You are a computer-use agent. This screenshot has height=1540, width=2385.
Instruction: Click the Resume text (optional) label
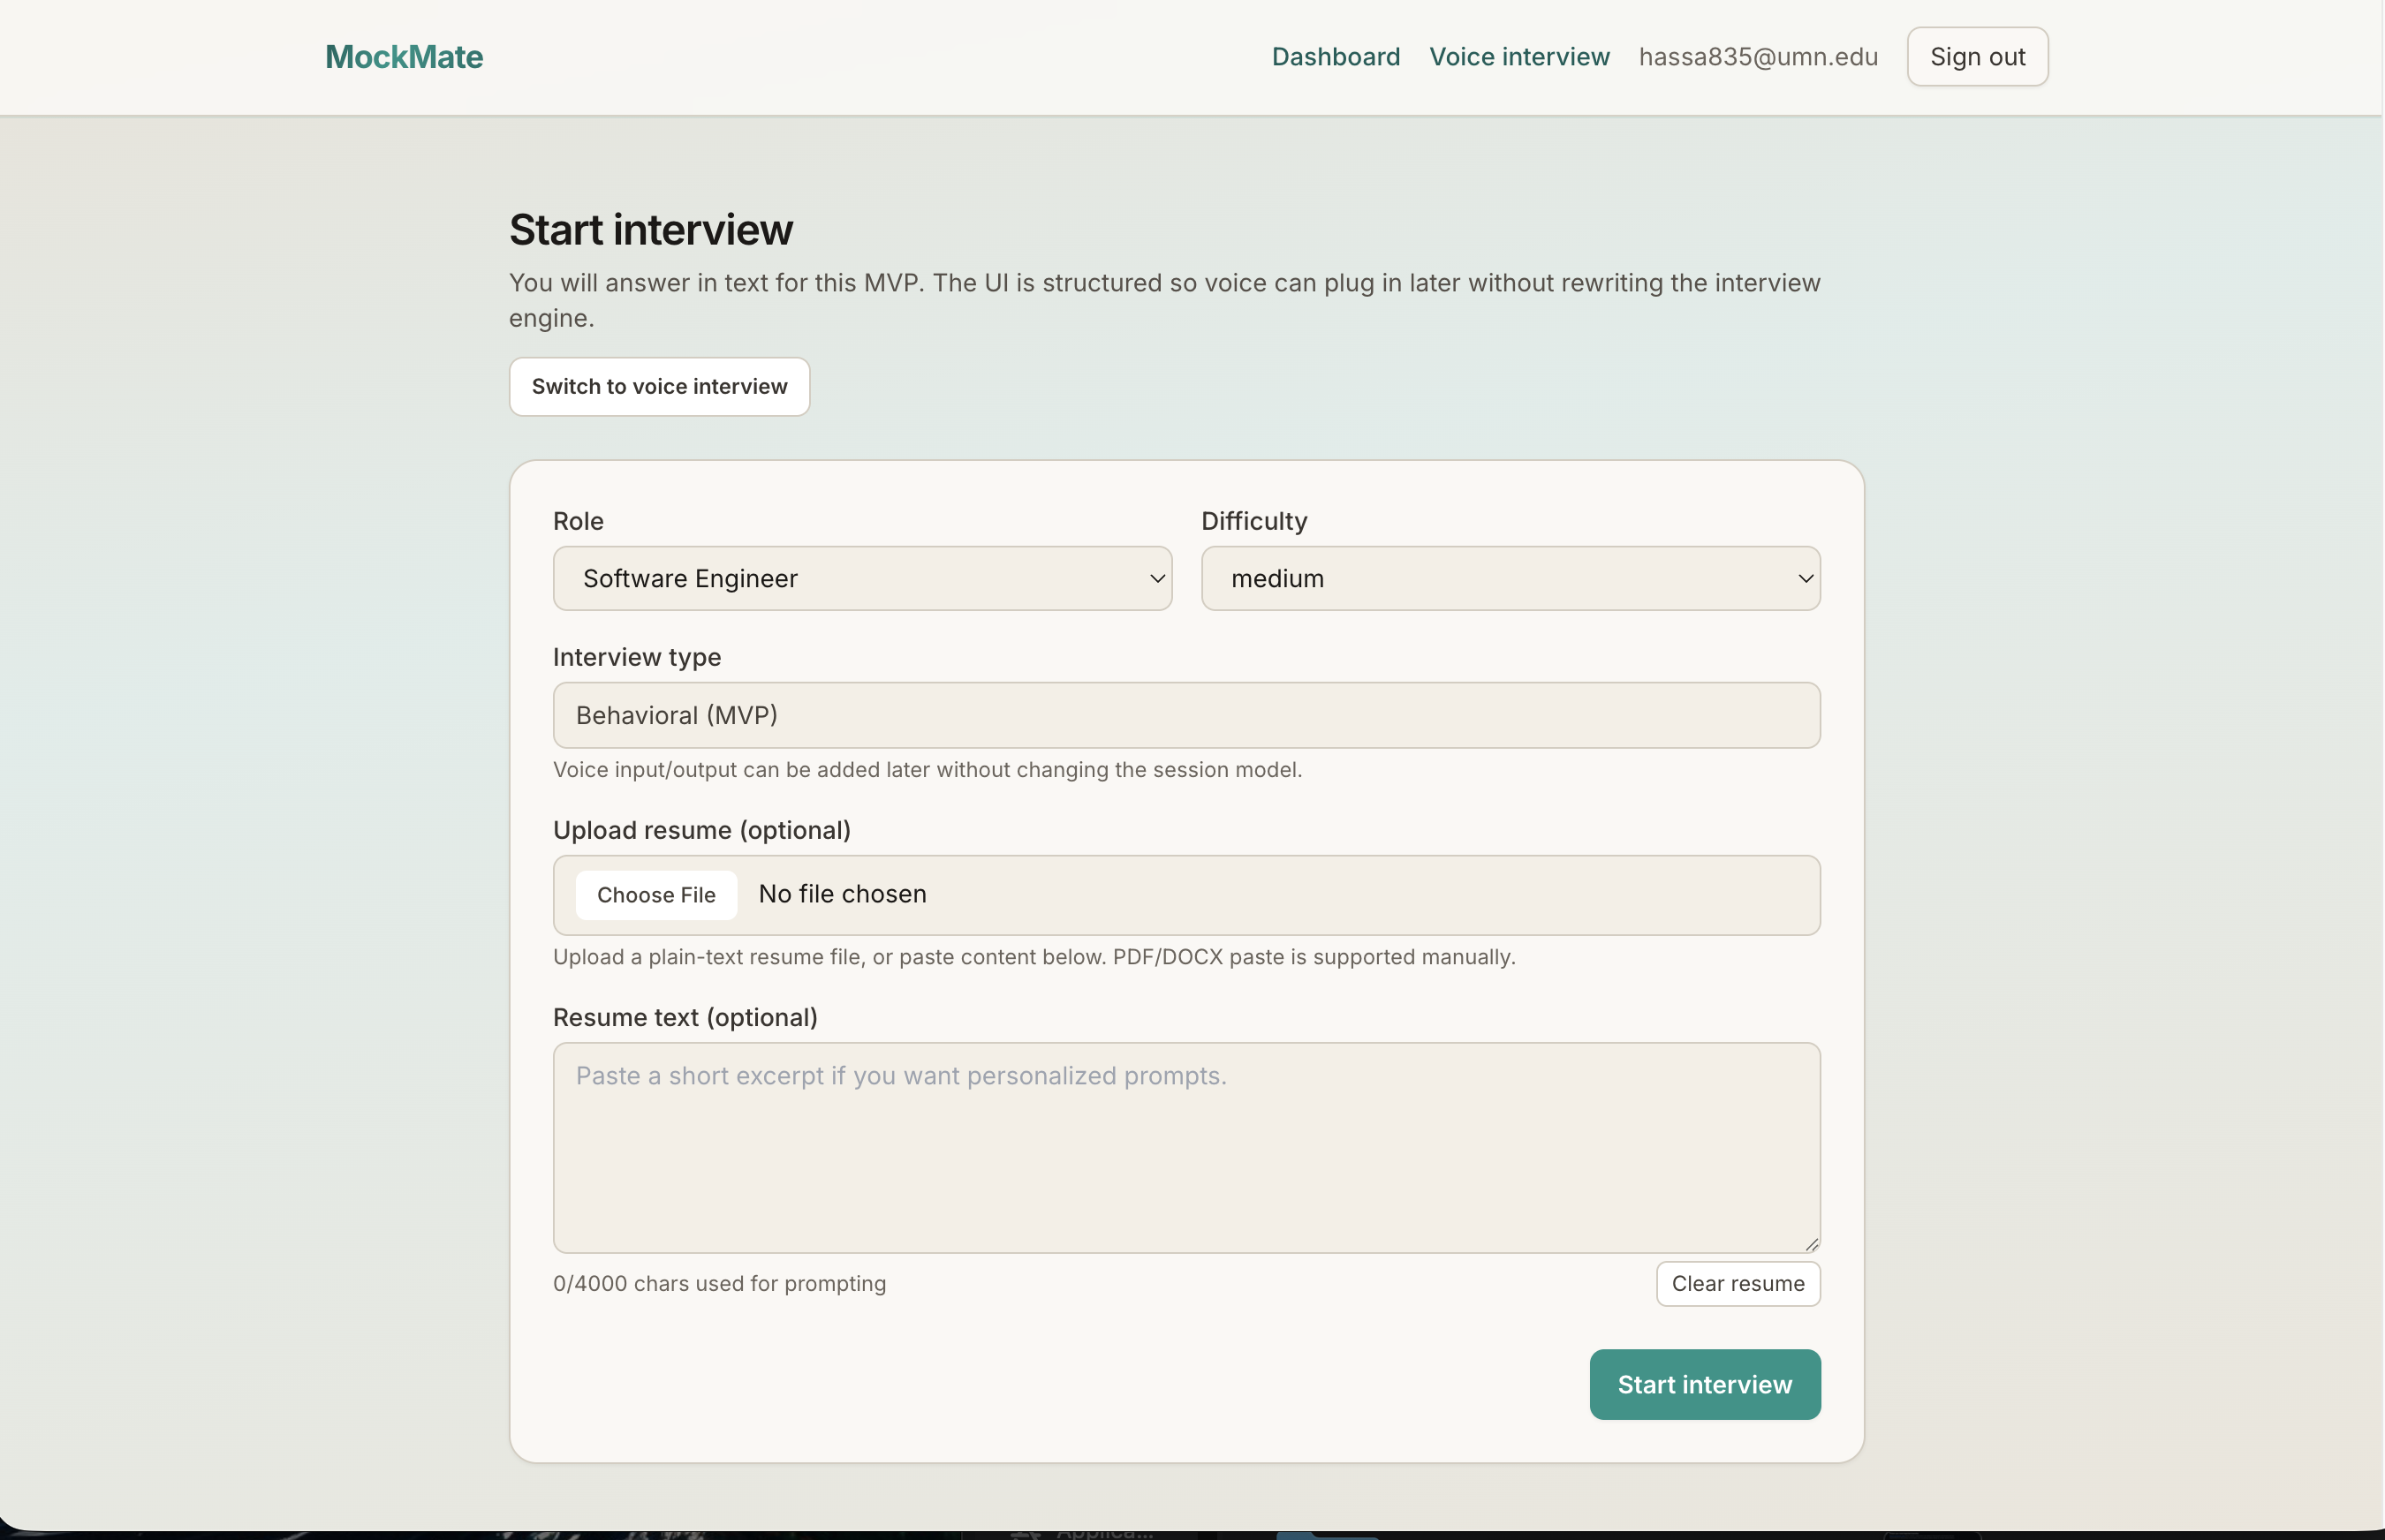click(685, 1018)
